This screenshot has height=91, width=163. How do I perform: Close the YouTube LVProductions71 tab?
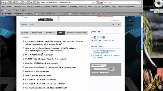pyautogui.click(x=99, y=14)
